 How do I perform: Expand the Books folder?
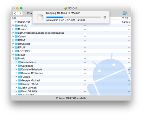pos(13,29)
